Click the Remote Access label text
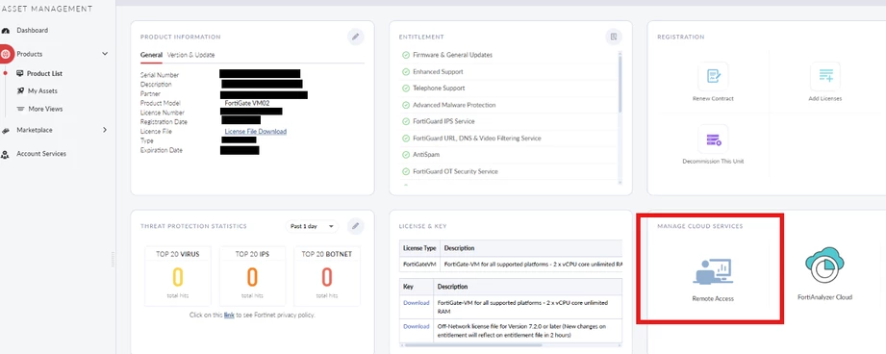 point(713,298)
